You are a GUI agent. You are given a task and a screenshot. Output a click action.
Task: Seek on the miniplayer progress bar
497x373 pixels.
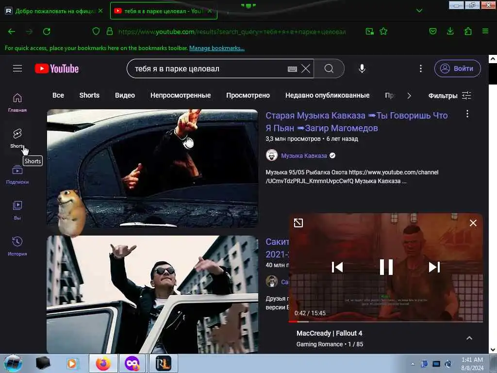386,322
